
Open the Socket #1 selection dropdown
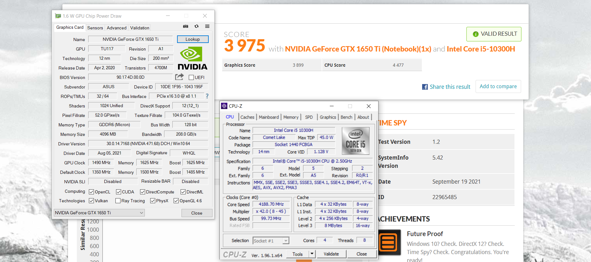point(271,241)
